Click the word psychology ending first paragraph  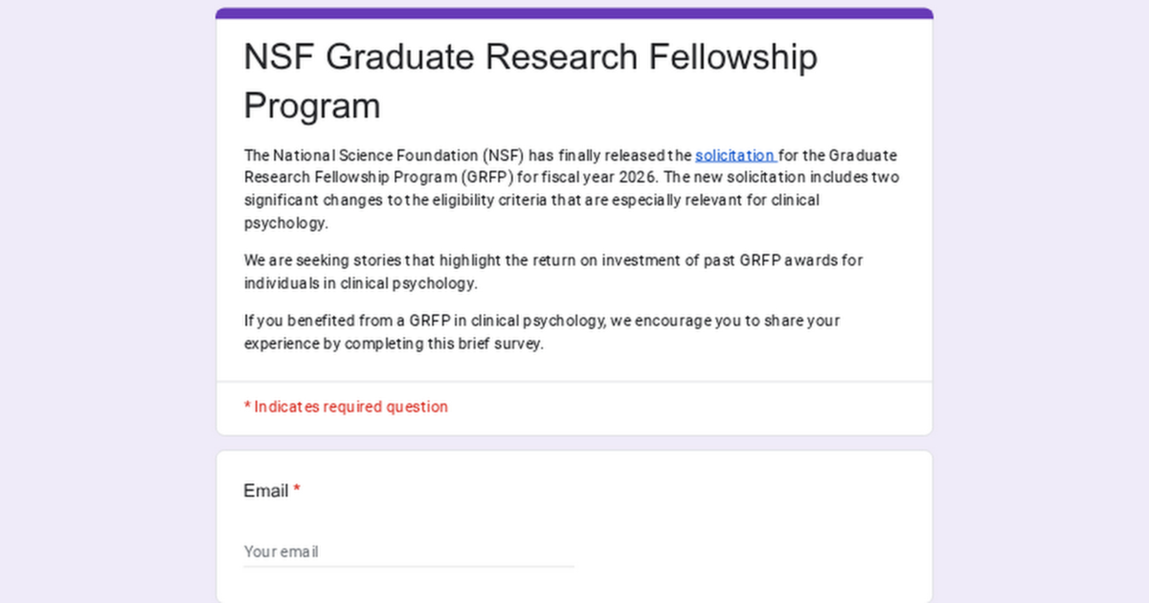click(x=285, y=223)
